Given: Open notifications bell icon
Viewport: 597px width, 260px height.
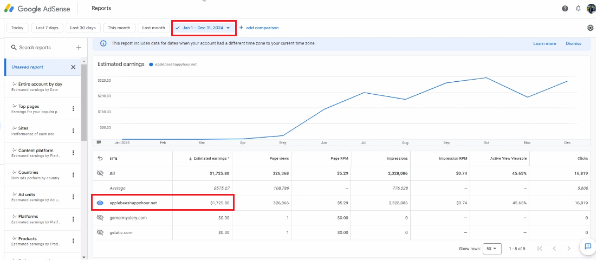Looking at the screenshot, I should [578, 8].
